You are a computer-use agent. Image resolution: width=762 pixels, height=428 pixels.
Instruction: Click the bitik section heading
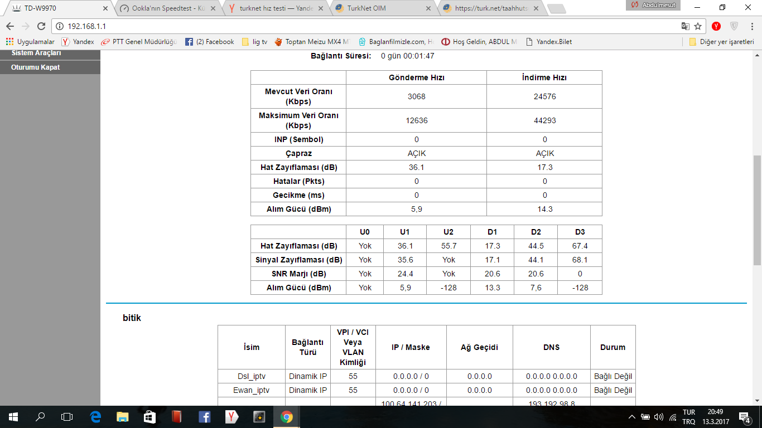tap(132, 318)
